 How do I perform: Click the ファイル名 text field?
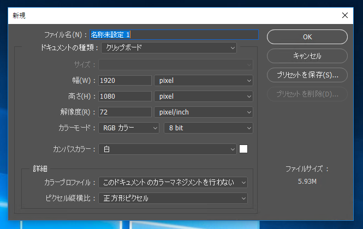coord(173,34)
